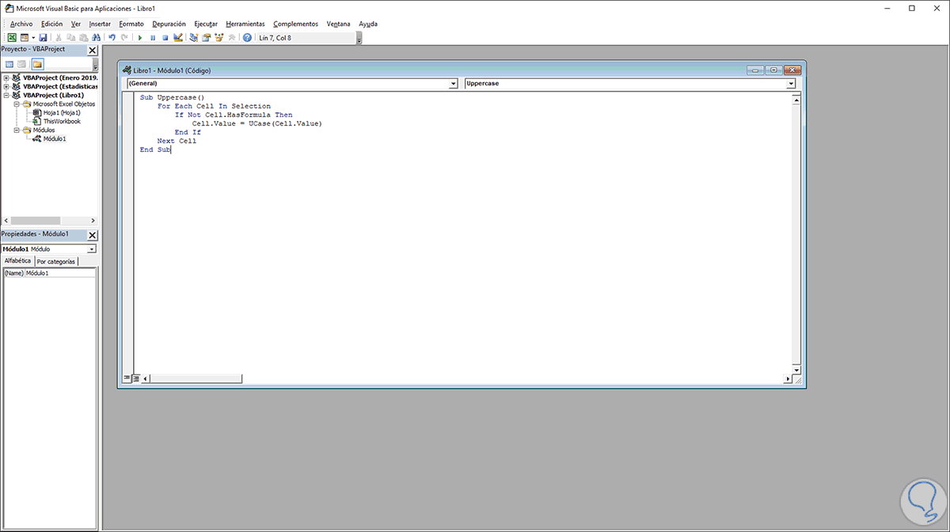Image resolution: width=950 pixels, height=532 pixels.
Task: Open the Módulo1 object dropdown in Properties
Action: 92,249
